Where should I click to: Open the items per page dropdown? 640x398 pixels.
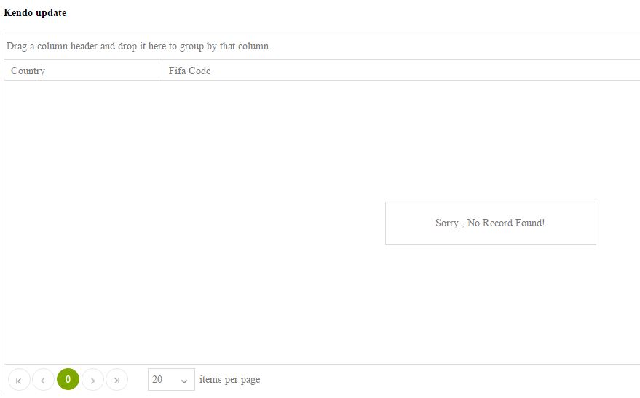tap(171, 380)
